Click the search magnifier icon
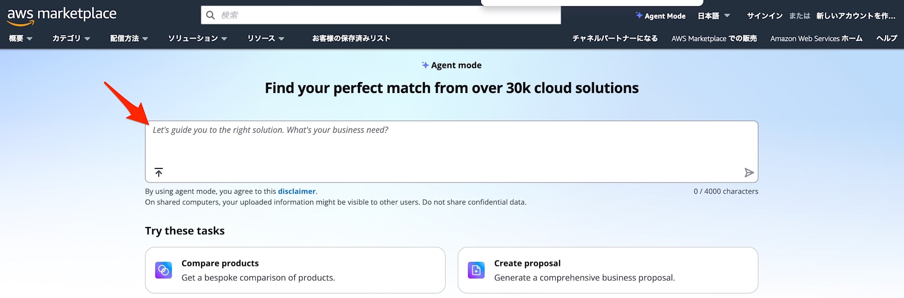The width and height of the screenshot is (904, 298). pos(210,15)
